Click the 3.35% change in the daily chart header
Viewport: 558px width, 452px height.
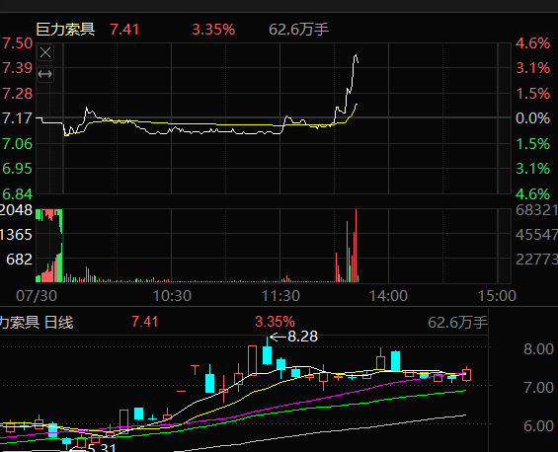[x=276, y=322]
